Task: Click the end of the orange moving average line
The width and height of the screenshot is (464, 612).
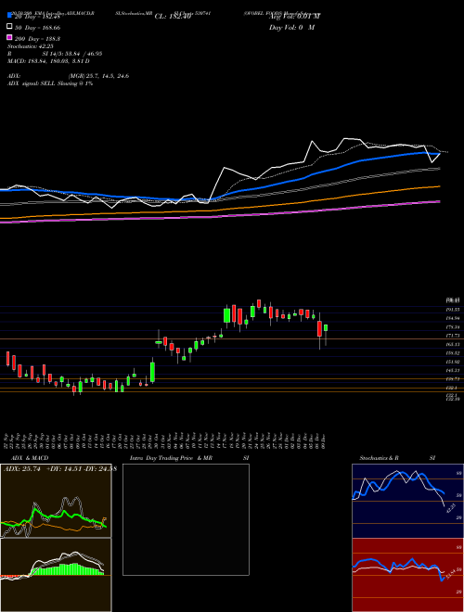Action: point(439,186)
